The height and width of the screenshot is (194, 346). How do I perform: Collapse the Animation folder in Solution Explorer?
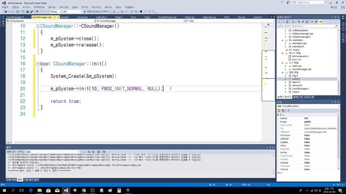(x=283, y=40)
